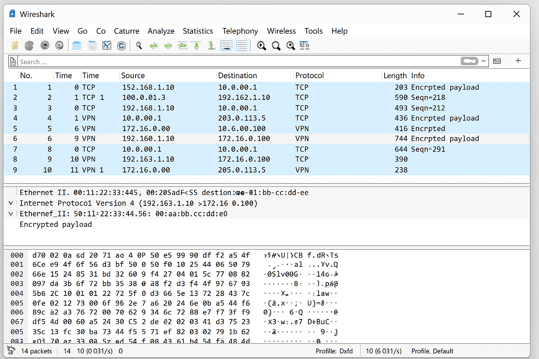The height and width of the screenshot is (359, 539).
Task: Open the View menu
Action: (x=61, y=31)
